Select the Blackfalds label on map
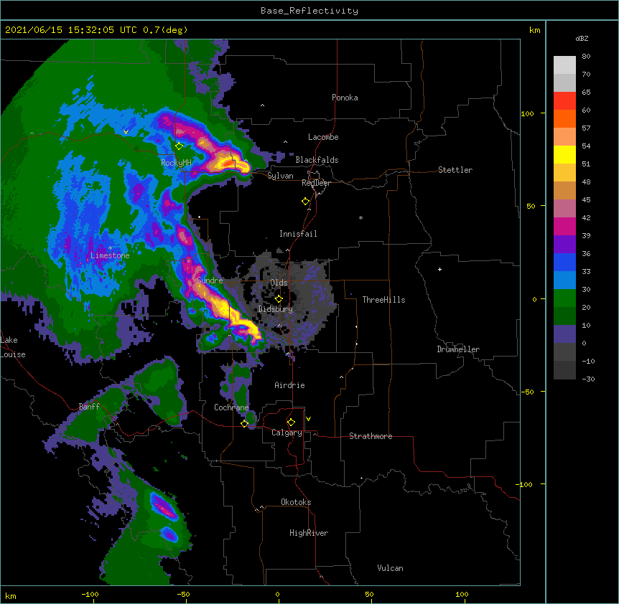Image resolution: width=619 pixels, height=604 pixels. click(317, 160)
